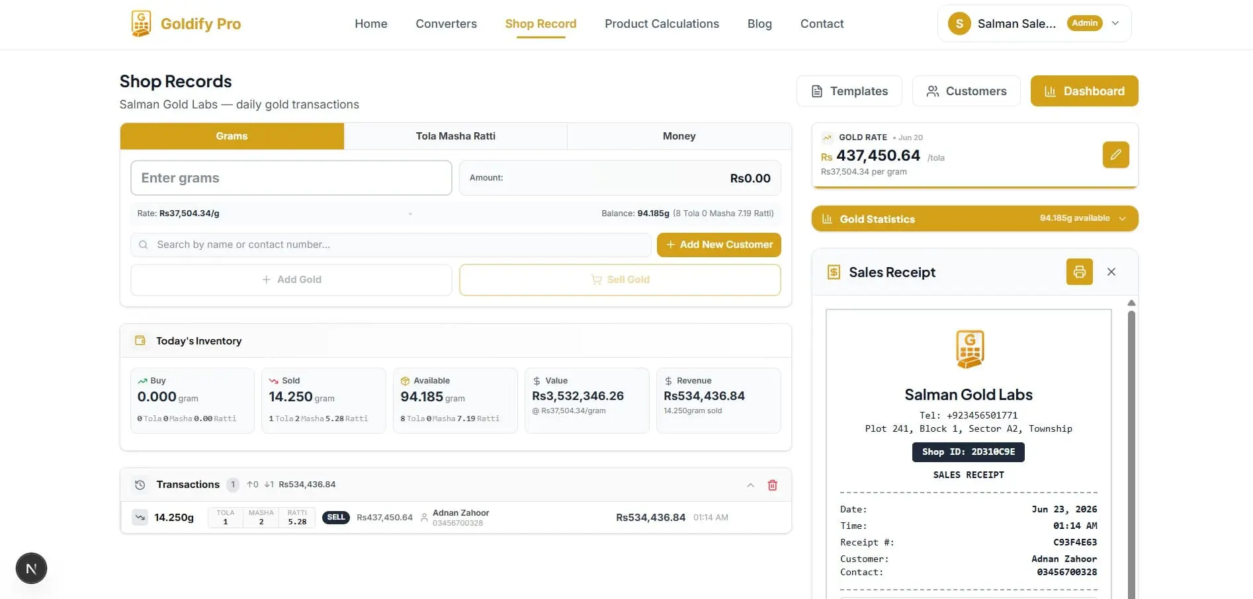
Task: Click the 01:14 AM transaction time
Action: pyautogui.click(x=711, y=518)
